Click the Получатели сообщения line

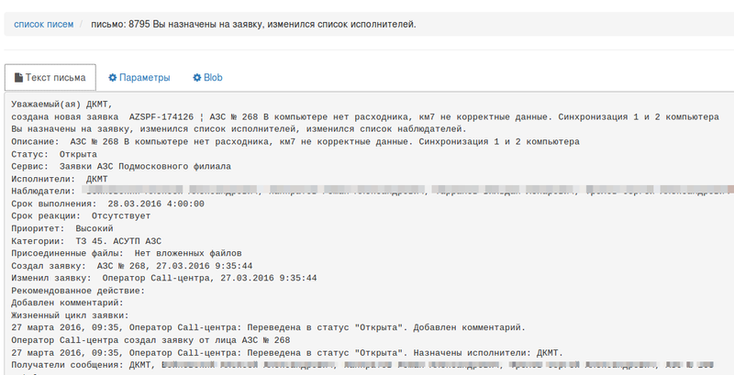point(69,364)
